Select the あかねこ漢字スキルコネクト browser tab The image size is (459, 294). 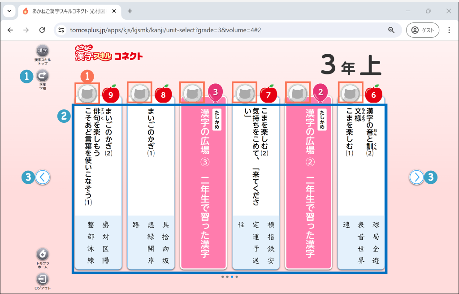click(69, 11)
